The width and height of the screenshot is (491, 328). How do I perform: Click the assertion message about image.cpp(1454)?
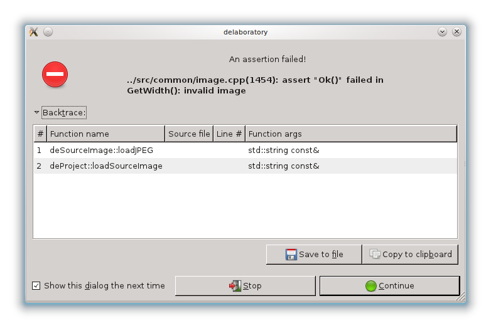tap(255, 85)
